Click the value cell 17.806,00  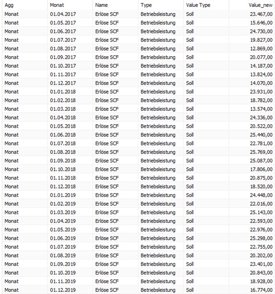[261, 169]
